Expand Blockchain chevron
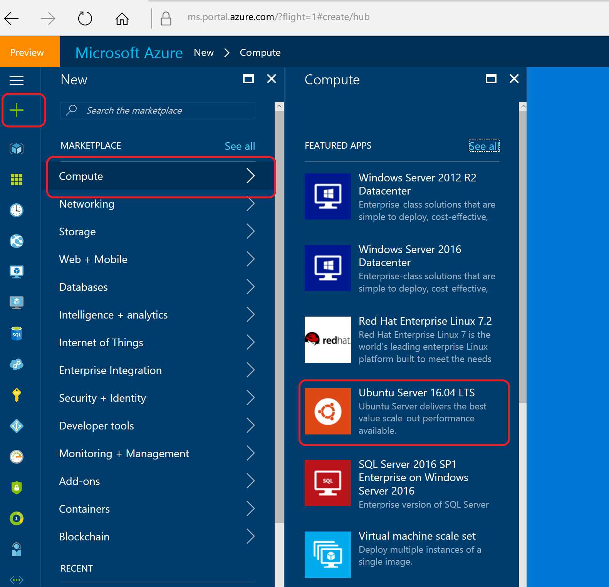The height and width of the screenshot is (587, 609). (251, 536)
